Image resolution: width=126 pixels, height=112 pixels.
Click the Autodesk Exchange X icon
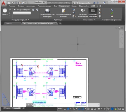94,3
